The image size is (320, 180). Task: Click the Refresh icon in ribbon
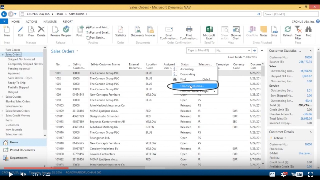[x=288, y=30]
